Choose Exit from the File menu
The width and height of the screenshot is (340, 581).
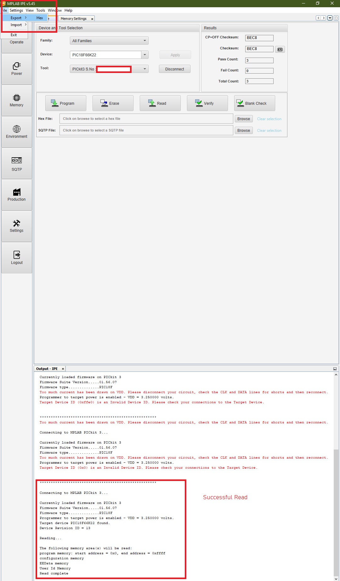14,35
